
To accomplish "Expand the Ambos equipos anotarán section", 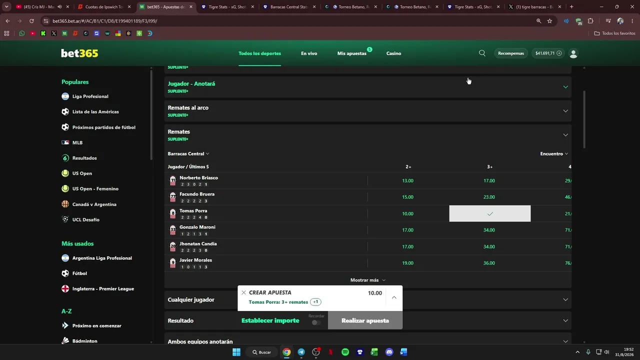I will click(x=368, y=341).
